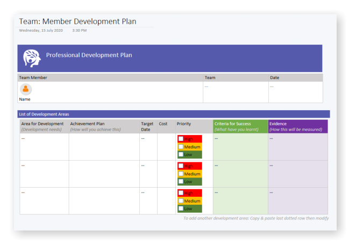Screen dimensions: 356x250
Task: Click the List of Development Areas heading
Action: 44,114
